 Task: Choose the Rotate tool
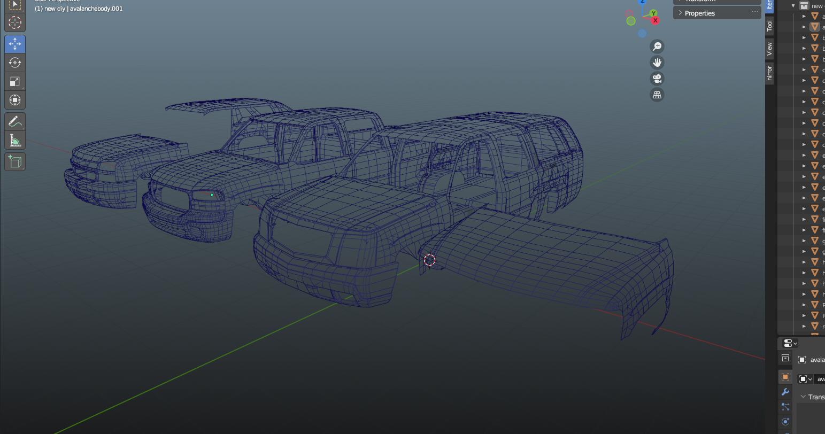[x=14, y=63]
